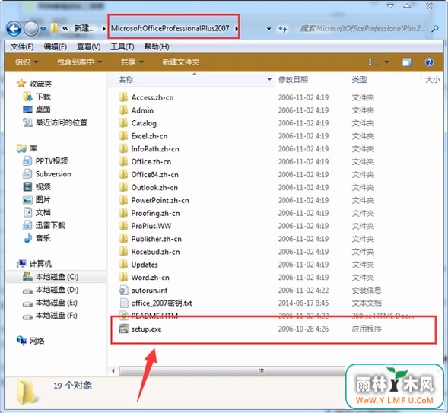This screenshot has width=448, height=413.
Task: Open the 文件(F) menu
Action: pyautogui.click(x=22, y=46)
